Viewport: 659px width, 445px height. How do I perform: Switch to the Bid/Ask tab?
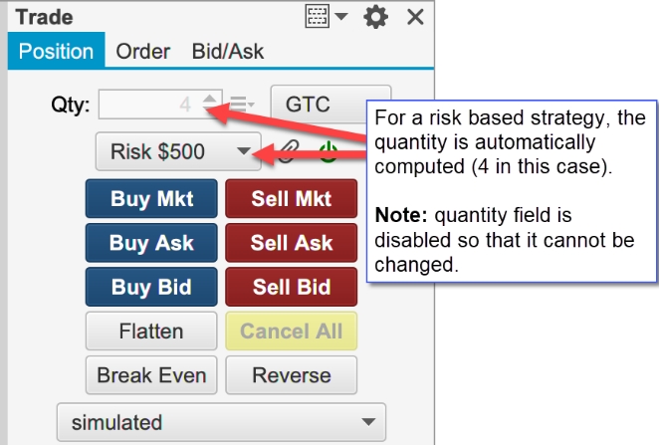(228, 52)
